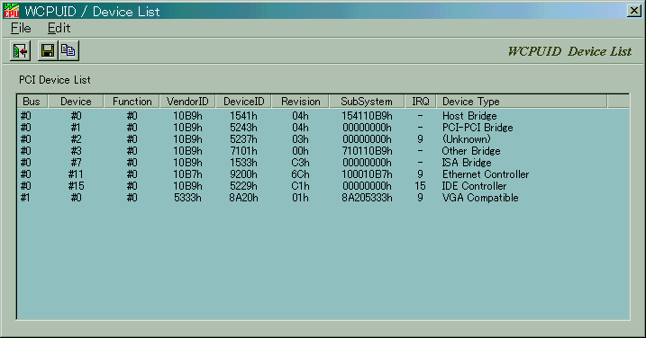The width and height of the screenshot is (646, 338).
Task: Click Revision value 03h
Action: [x=300, y=139]
